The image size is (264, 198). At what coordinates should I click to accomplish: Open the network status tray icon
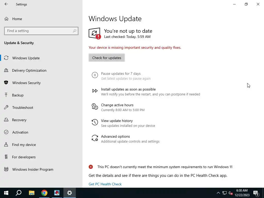coord(225,193)
